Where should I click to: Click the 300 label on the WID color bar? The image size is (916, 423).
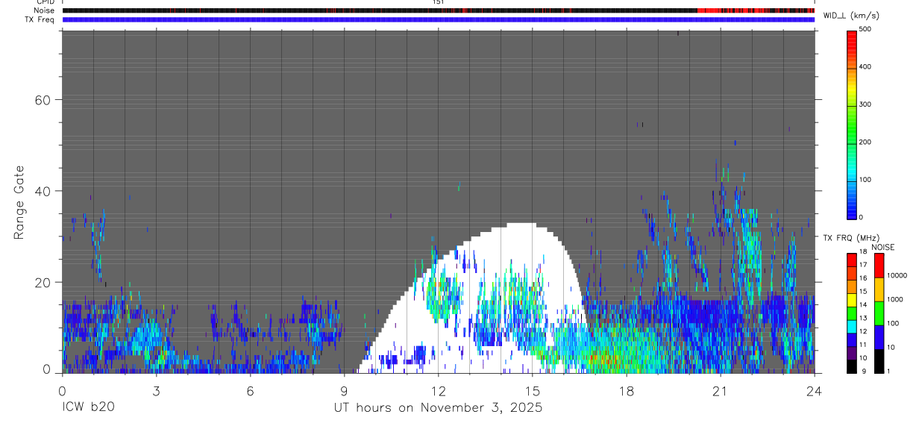pos(865,104)
